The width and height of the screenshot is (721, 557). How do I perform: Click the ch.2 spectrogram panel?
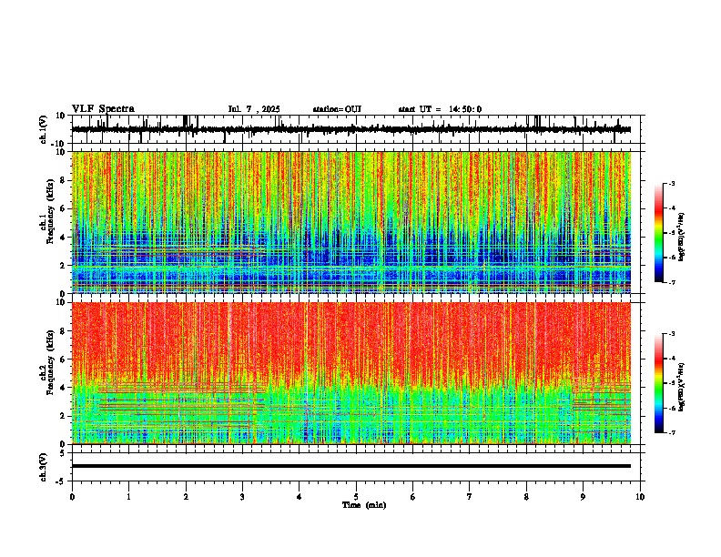tap(351, 373)
